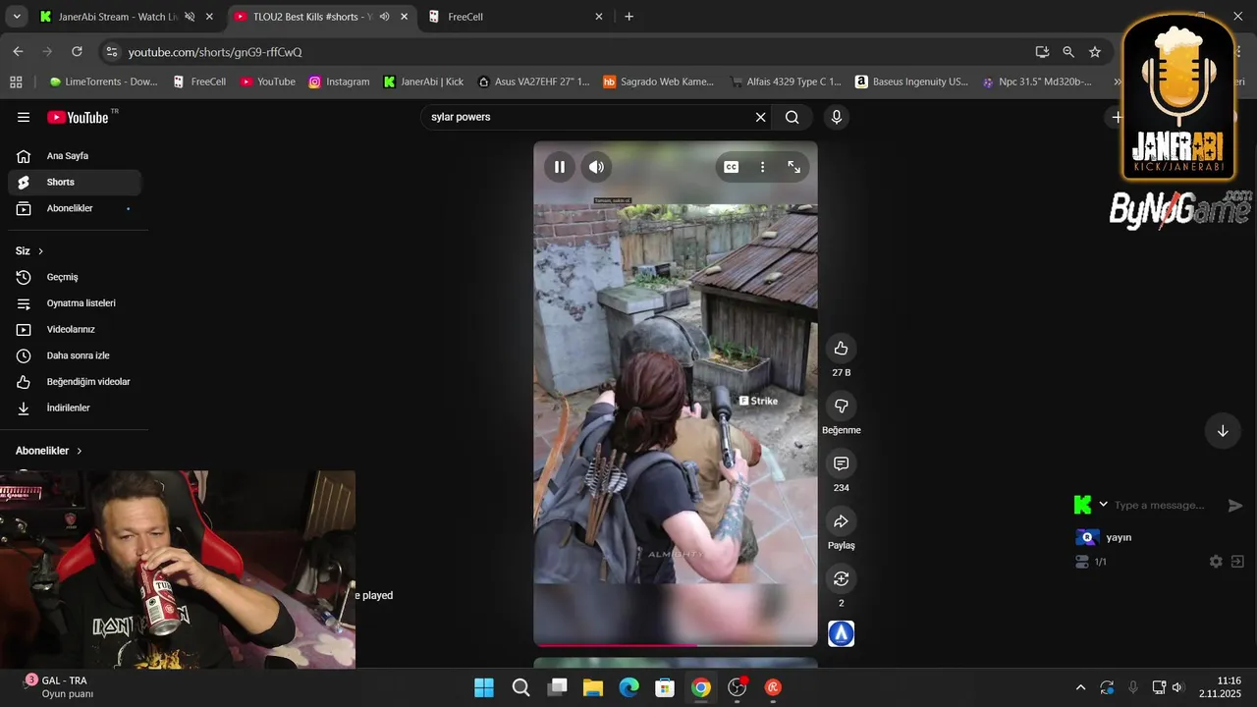
Task: Toggle closed captions on the Short
Action: click(x=731, y=167)
